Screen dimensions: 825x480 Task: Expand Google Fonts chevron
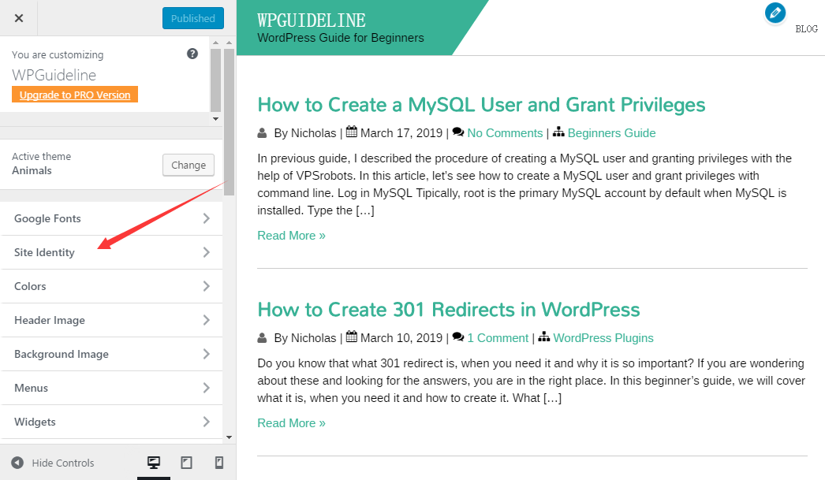pyautogui.click(x=207, y=218)
